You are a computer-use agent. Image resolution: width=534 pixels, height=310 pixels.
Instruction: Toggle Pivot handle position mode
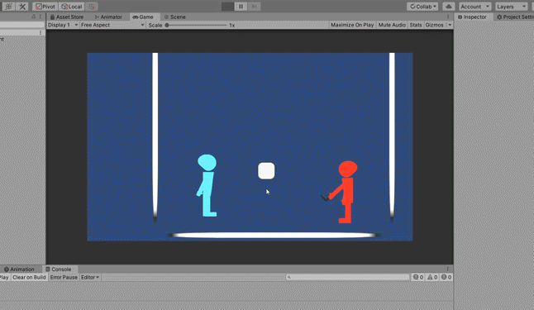[45, 7]
